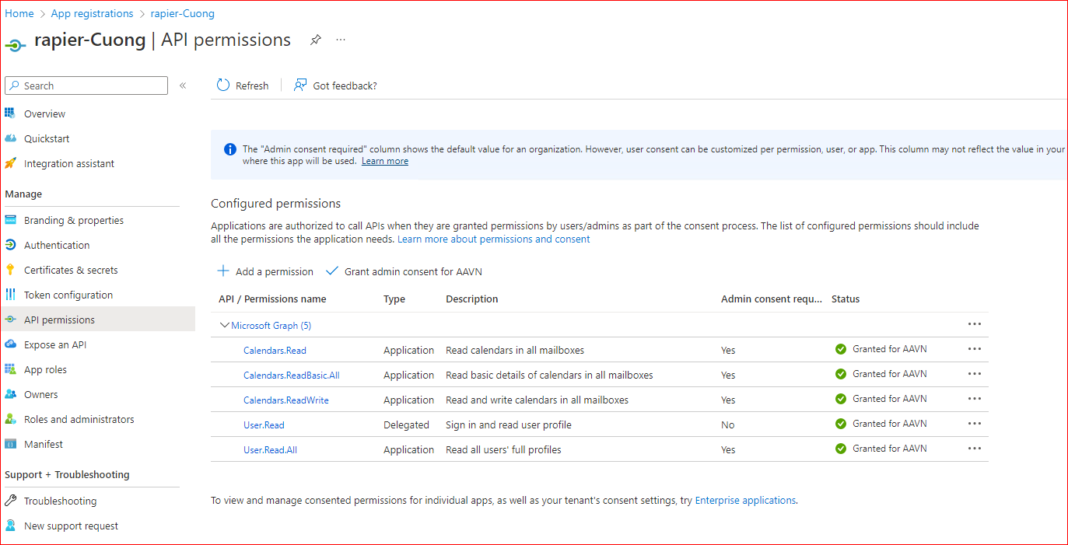Image resolution: width=1068 pixels, height=545 pixels.
Task: Click the Got feedback icon
Action: [300, 86]
